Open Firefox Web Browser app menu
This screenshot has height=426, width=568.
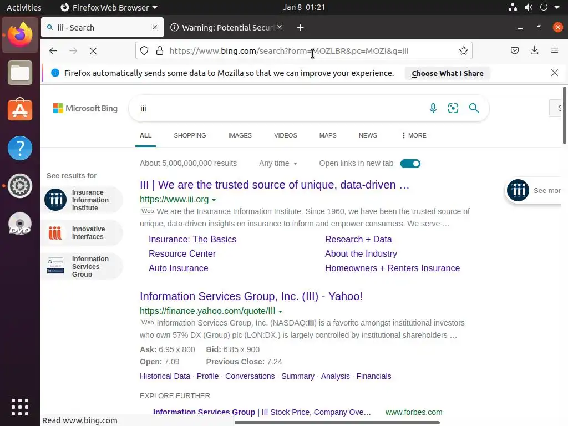click(109, 7)
